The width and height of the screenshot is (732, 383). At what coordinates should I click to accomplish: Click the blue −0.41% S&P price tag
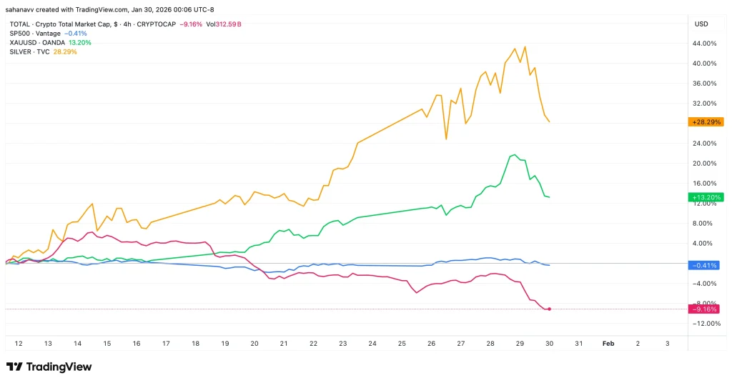tap(706, 265)
